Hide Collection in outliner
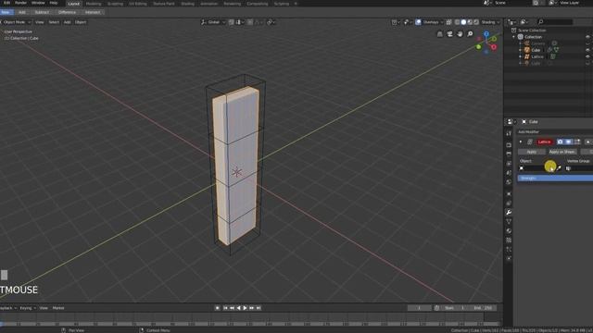The height and width of the screenshot is (333, 593). tap(587, 37)
